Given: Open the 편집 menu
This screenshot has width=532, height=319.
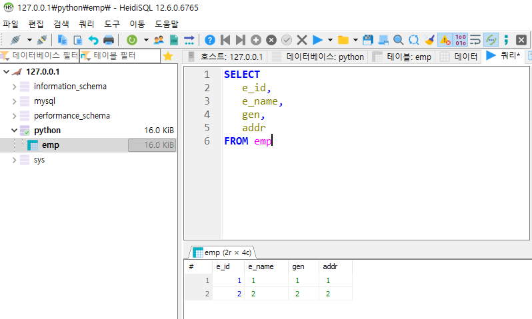Looking at the screenshot, I should (x=36, y=24).
